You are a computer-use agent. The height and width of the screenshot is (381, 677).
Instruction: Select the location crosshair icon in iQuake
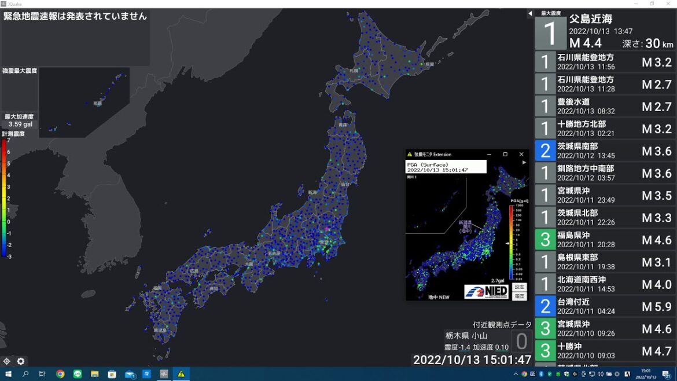tap(7, 361)
